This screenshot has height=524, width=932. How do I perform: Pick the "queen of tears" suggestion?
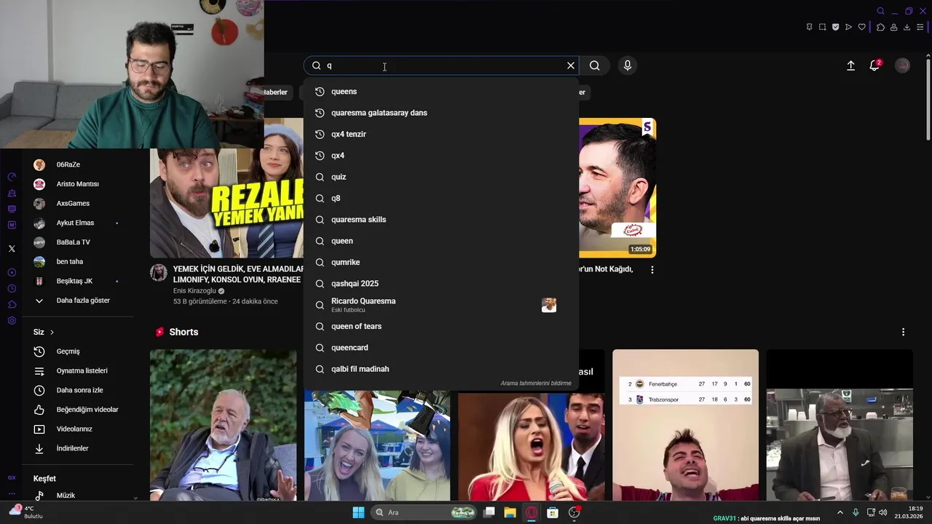click(x=441, y=326)
